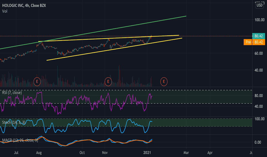
Task: Click the Oct label on time axis
Action: 82,153
